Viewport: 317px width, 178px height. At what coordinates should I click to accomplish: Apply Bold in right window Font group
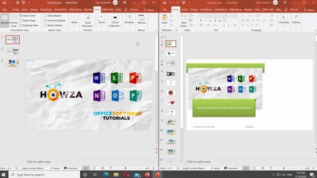(x=201, y=21)
